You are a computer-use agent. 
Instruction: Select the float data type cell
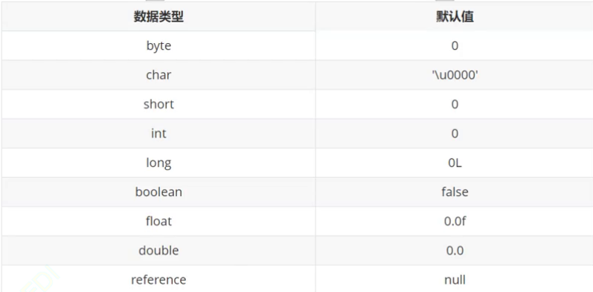pyautogui.click(x=158, y=221)
